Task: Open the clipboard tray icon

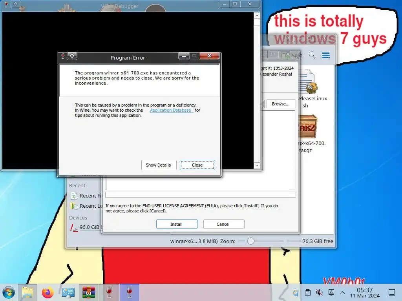Action: coord(308,292)
